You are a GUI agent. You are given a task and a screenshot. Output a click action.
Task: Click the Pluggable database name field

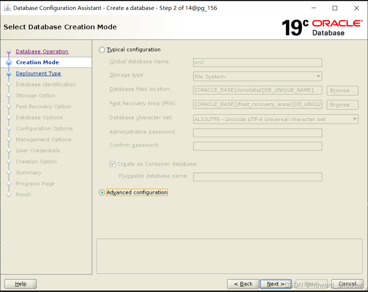(257, 177)
